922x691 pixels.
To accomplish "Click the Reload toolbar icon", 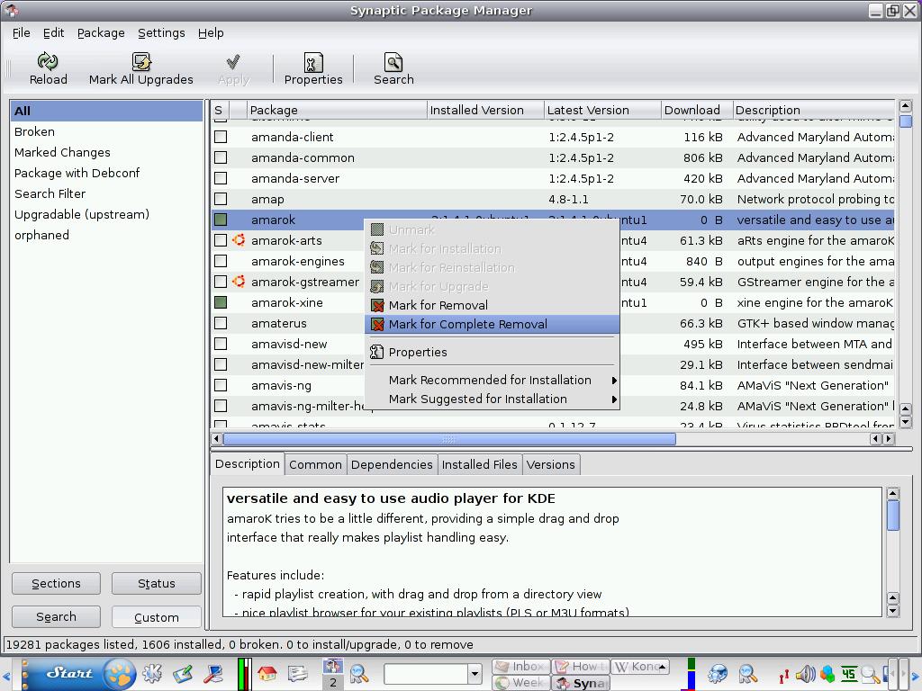I will click(48, 61).
